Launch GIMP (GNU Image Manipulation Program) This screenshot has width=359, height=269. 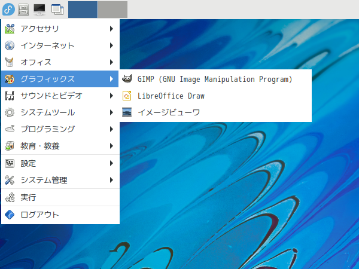coord(215,79)
